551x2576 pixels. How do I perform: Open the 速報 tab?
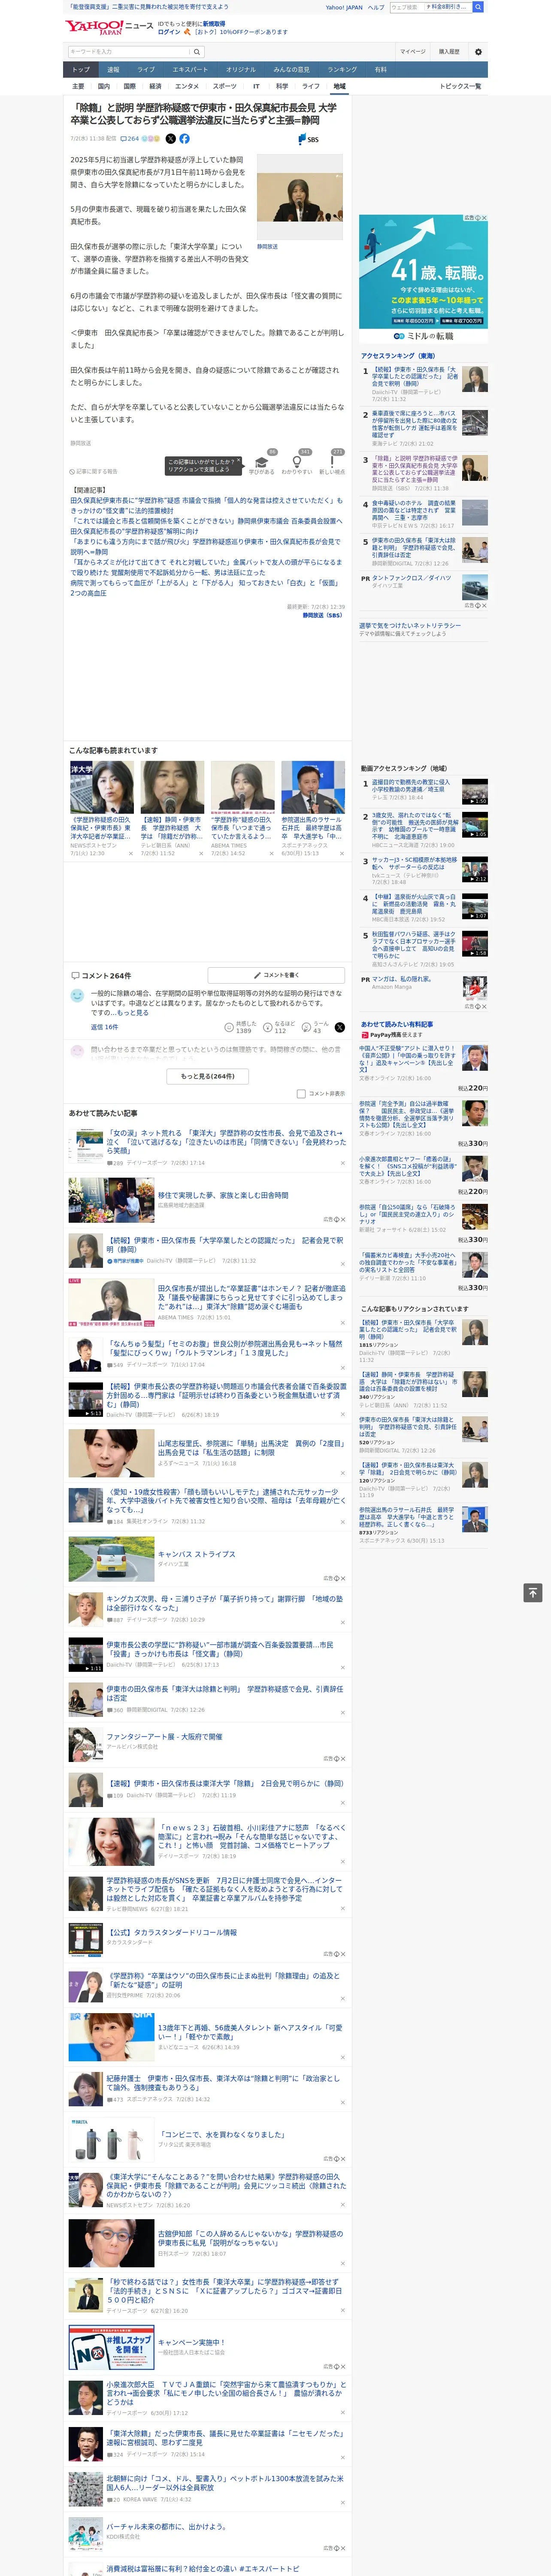tap(113, 70)
